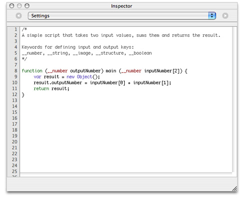Minimize the Inspector window

tap(19, 6)
